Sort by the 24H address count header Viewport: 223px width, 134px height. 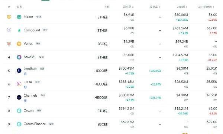tap(206, 7)
